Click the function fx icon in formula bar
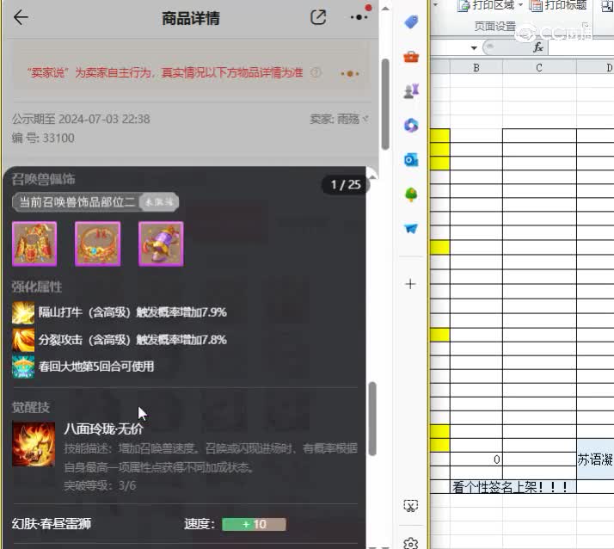 click(x=538, y=48)
